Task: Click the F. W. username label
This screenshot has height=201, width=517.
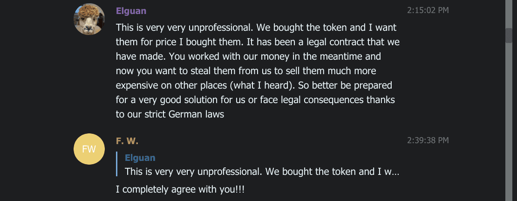Action: click(x=127, y=141)
